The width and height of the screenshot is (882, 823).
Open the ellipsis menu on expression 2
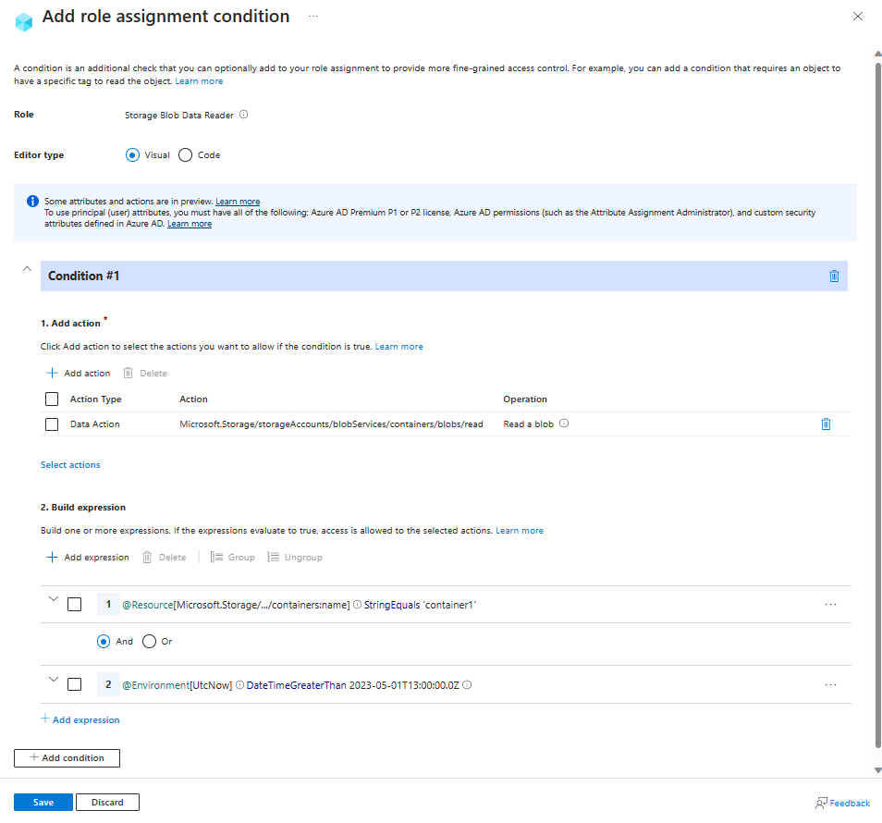coord(830,684)
